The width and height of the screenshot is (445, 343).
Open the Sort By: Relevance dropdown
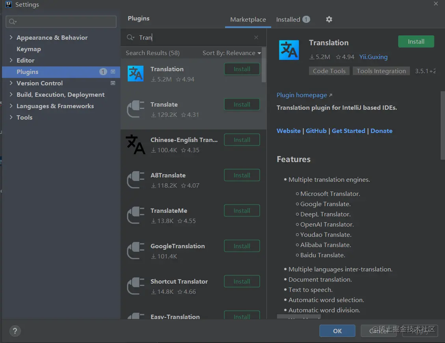pyautogui.click(x=232, y=53)
